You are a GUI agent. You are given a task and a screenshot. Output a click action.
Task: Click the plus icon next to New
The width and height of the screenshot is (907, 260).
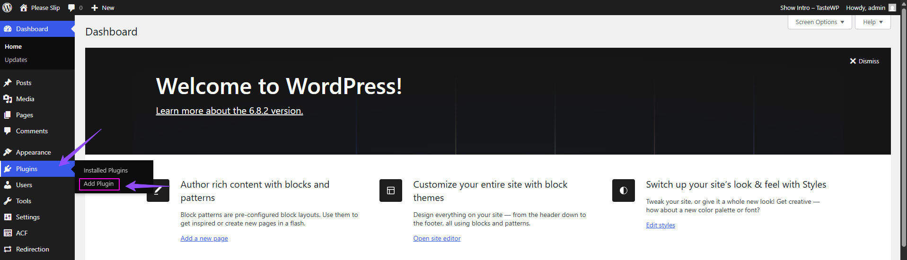pyautogui.click(x=95, y=8)
